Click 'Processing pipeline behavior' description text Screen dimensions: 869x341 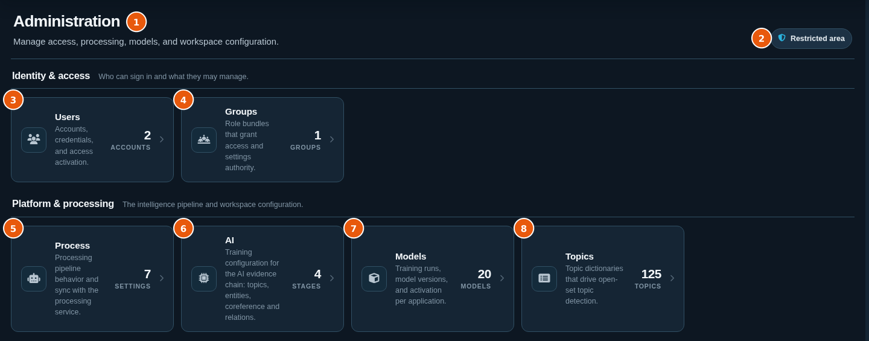77,284
